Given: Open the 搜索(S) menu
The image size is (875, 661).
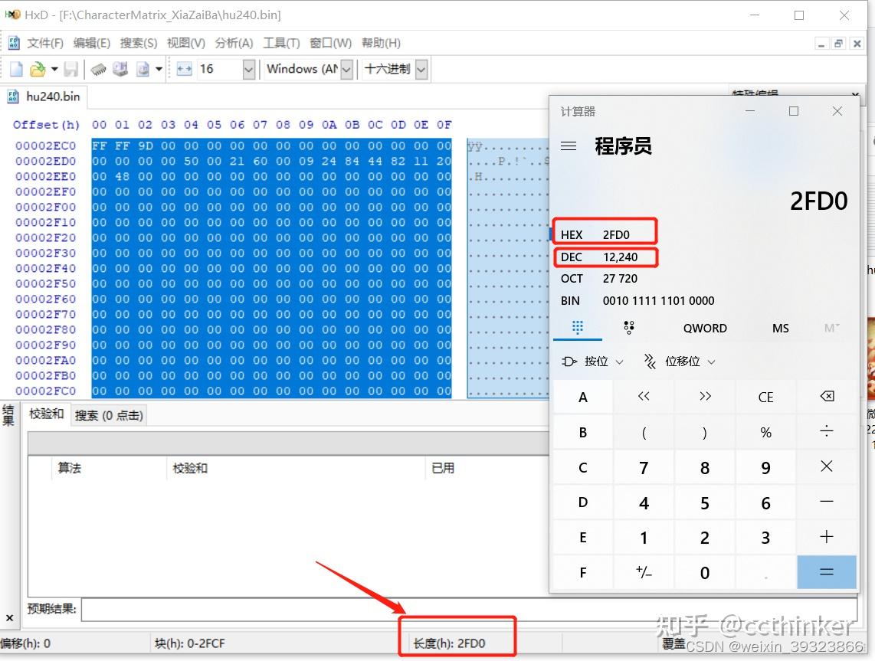Looking at the screenshot, I should 139,43.
